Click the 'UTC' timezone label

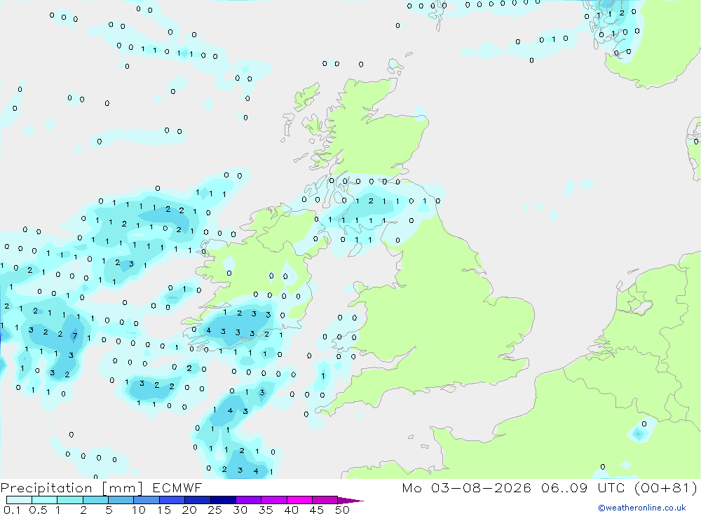click(x=611, y=487)
